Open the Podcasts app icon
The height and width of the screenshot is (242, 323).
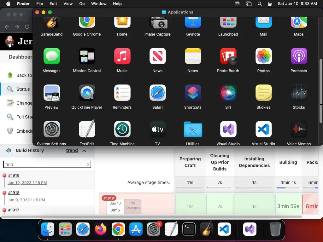pos(299,56)
